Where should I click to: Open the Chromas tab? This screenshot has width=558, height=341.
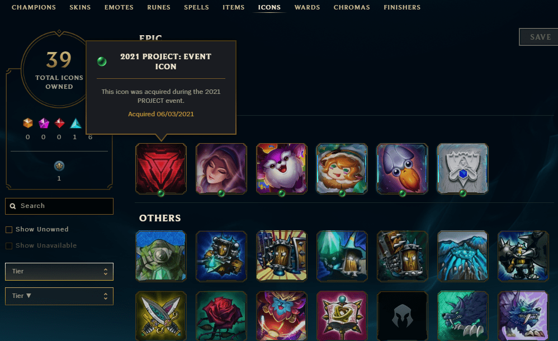point(352,7)
